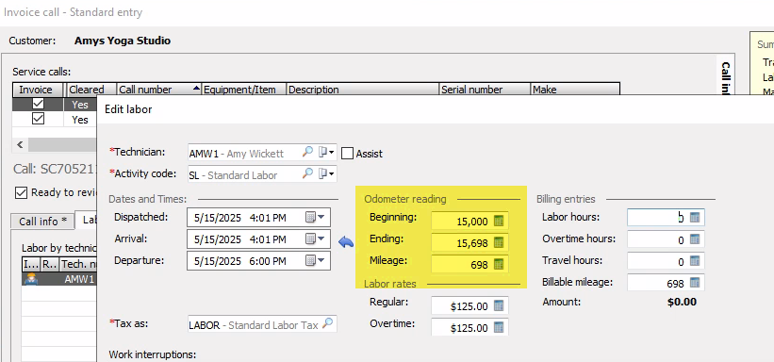Viewport: 774px width, 362px height.
Task: Open calculator for Overtime labor rate
Action: coord(499,327)
